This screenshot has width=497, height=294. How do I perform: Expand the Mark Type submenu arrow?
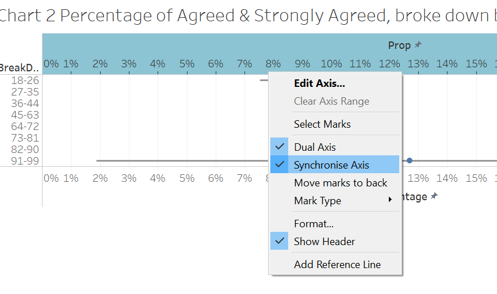click(x=390, y=200)
